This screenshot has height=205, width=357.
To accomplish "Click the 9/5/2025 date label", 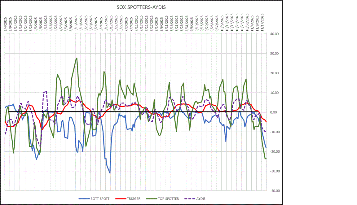I will (x=192, y=24).
